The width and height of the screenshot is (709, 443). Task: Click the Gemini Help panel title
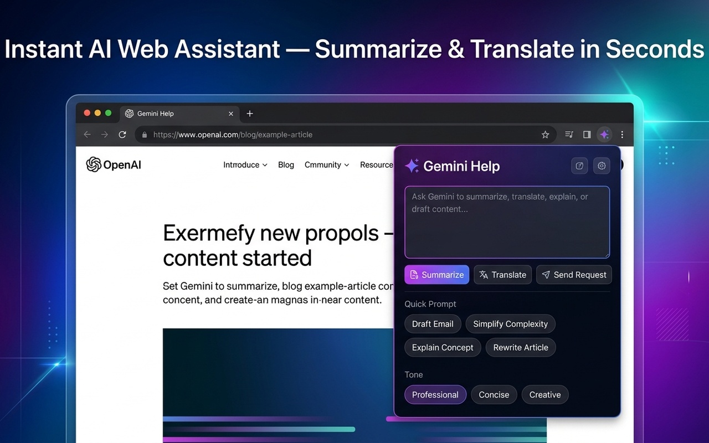pos(461,166)
